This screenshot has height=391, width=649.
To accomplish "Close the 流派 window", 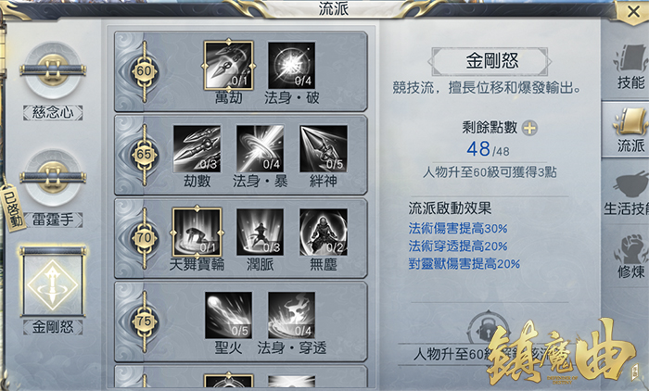I will (x=633, y=12).
